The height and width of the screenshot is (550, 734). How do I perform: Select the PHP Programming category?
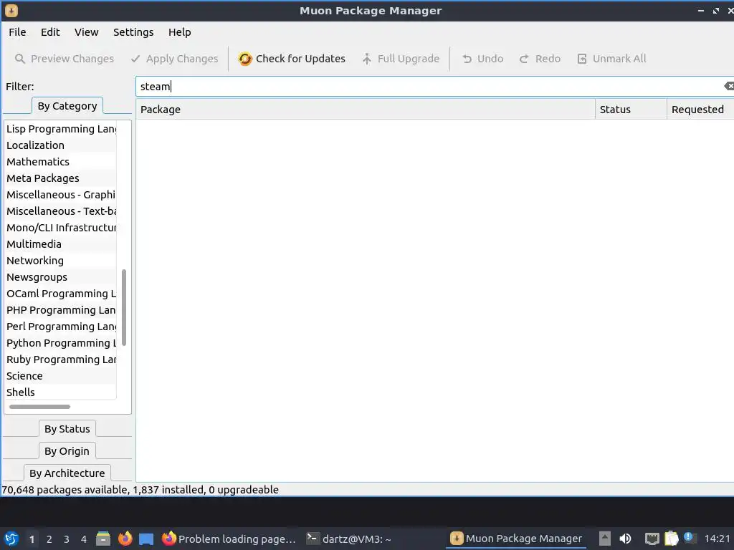(x=61, y=310)
